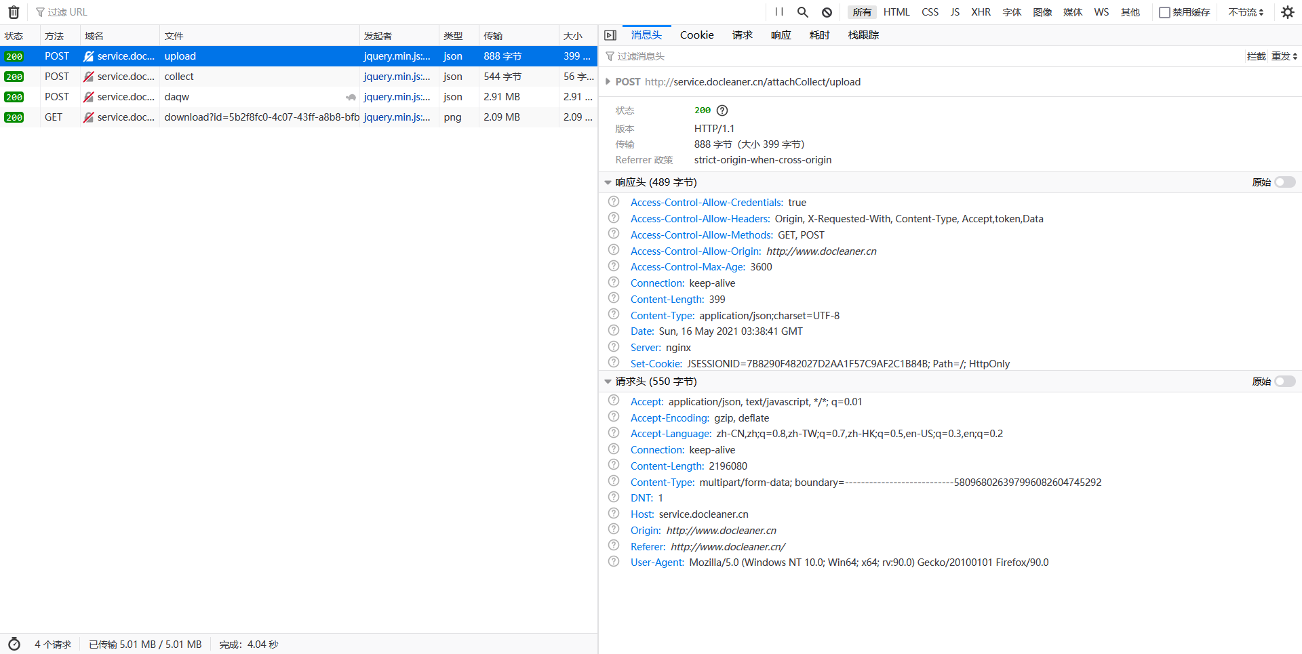Collapse the 请求头 section

tap(608, 382)
